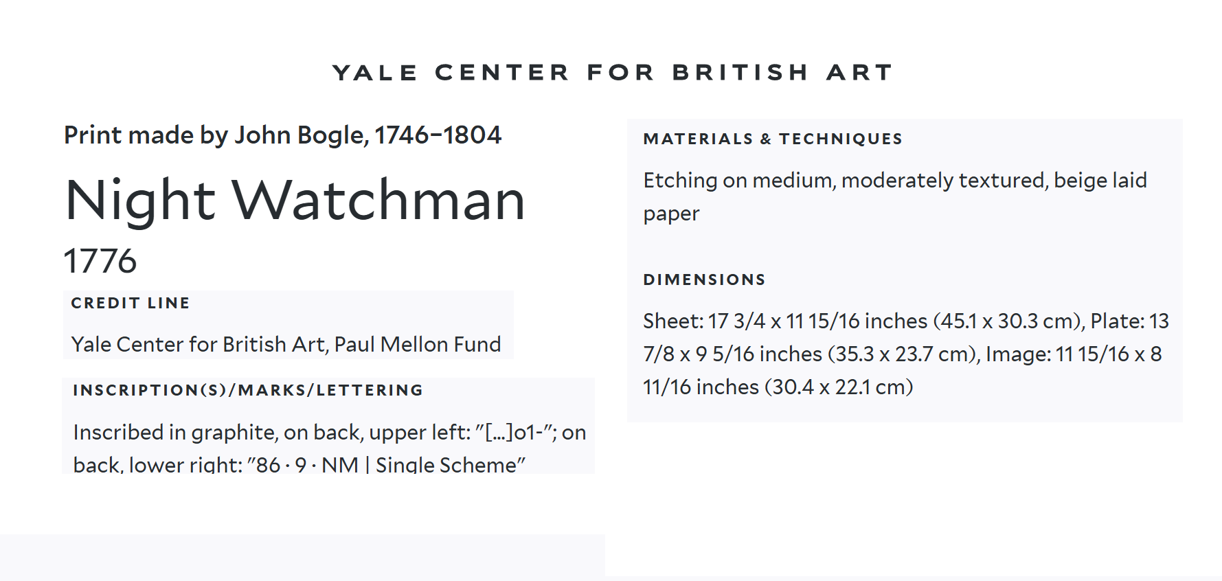
Task: Click the gray panel below the inscription
Action: point(302,556)
